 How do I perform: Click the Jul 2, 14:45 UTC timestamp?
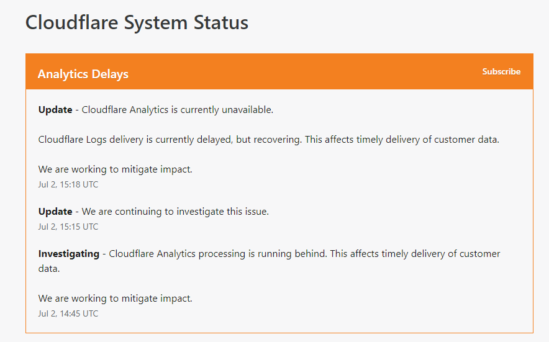pos(68,313)
